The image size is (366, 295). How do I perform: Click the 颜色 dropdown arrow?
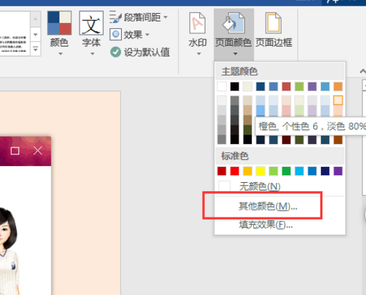click(60, 54)
